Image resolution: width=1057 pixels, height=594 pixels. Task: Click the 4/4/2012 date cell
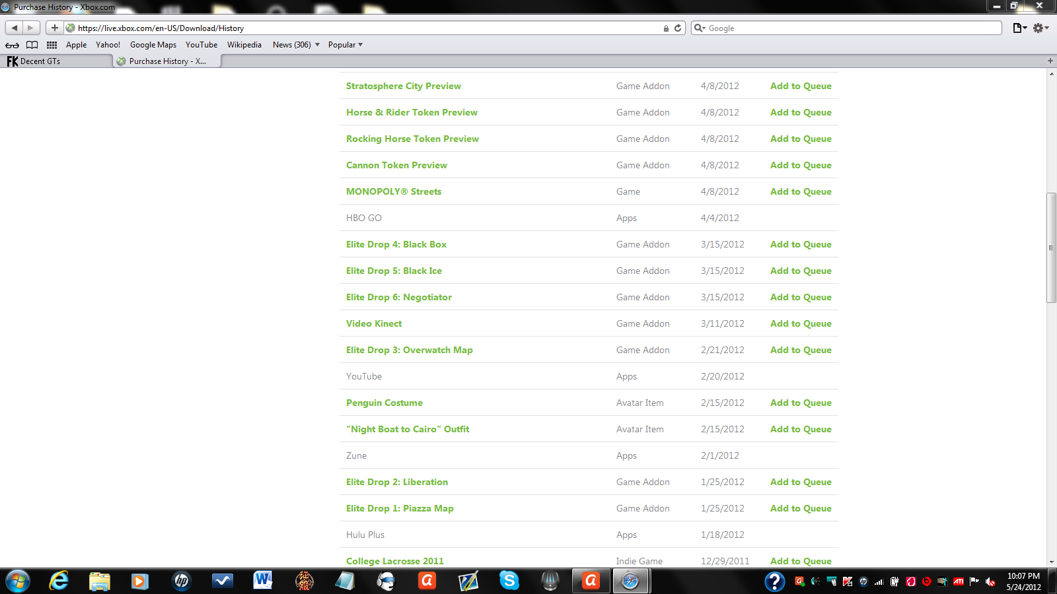(x=720, y=218)
